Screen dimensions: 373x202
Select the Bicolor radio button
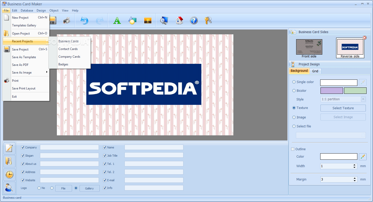pos(294,90)
